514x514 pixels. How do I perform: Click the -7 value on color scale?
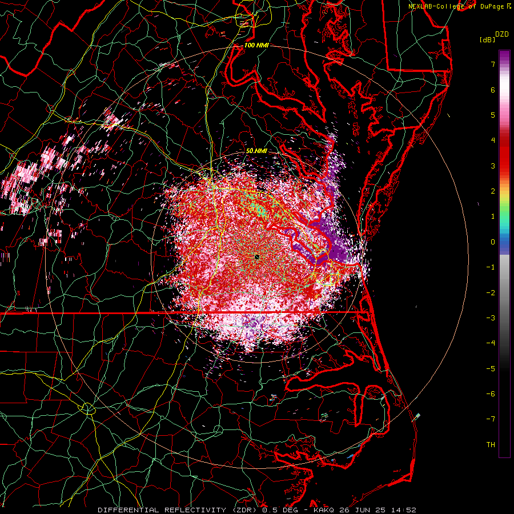pos(491,419)
